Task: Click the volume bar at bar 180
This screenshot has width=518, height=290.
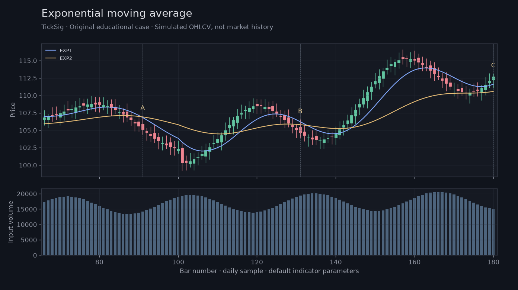Action: pos(493,232)
